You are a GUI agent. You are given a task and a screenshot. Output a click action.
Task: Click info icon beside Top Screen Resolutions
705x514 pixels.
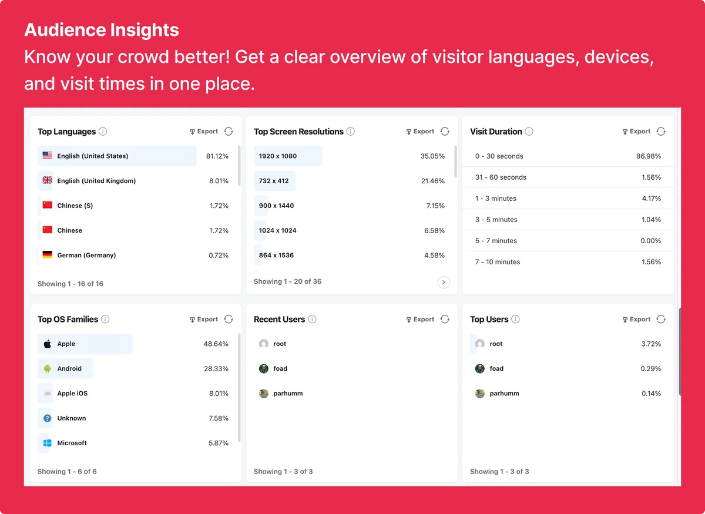point(351,132)
